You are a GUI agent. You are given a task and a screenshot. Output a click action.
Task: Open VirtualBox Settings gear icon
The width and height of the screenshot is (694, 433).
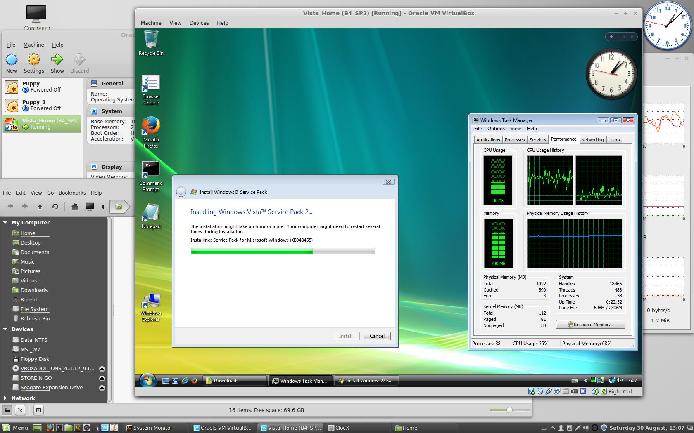(33, 60)
